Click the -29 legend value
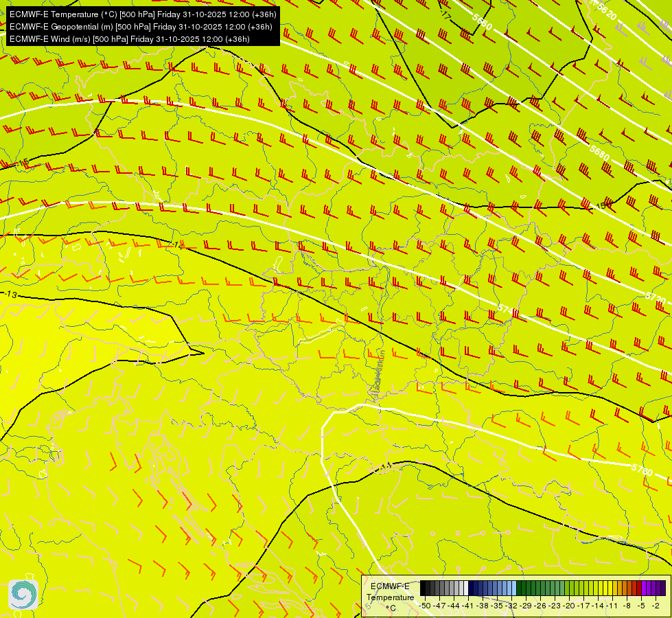The width and height of the screenshot is (672, 618). coord(526,606)
